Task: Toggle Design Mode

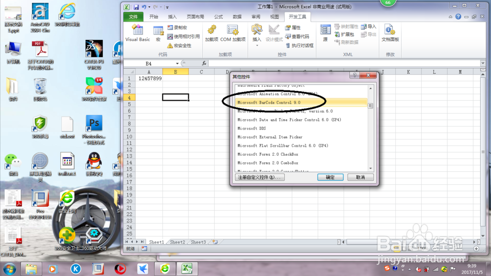Action: click(x=274, y=33)
